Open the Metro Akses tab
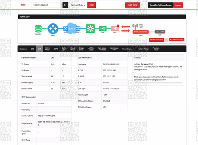The height and width of the screenshot is (145, 198). click(47, 49)
